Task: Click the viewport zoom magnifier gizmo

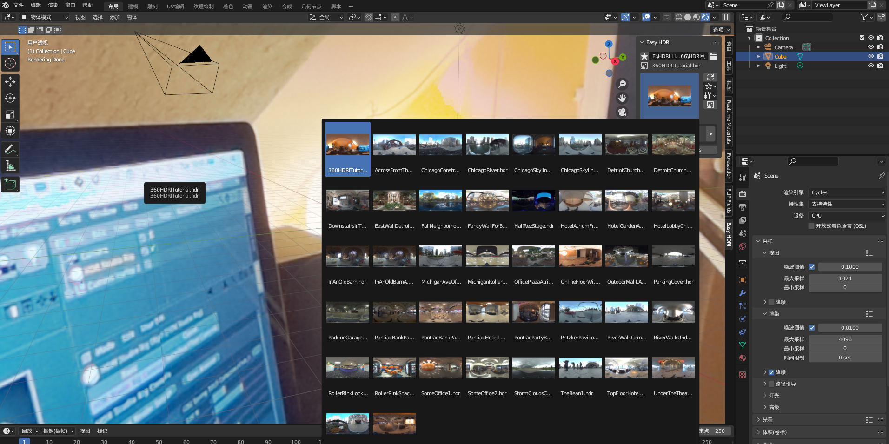Action: pos(622,84)
